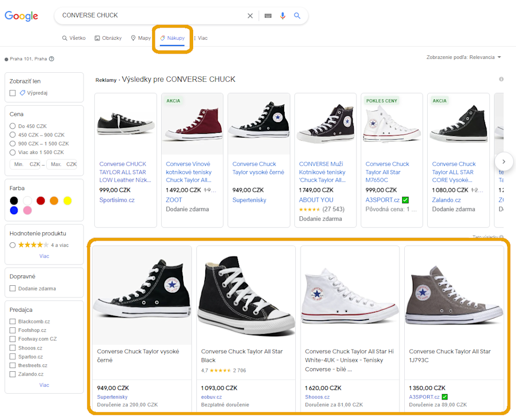Open the Converse Chuck Taylor All Star Black image
The height and width of the screenshot is (417, 516).
point(246,295)
